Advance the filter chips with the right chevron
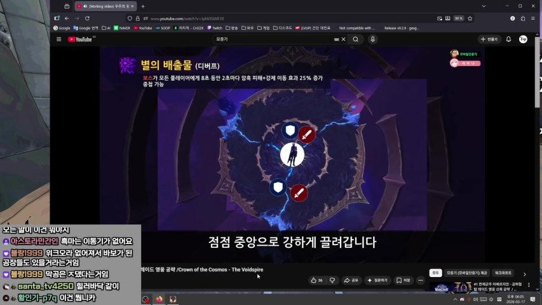Viewport: 542px width, 305px height. pos(525,274)
